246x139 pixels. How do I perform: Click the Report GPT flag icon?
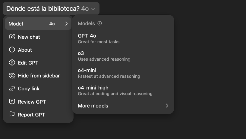[x=12, y=114]
